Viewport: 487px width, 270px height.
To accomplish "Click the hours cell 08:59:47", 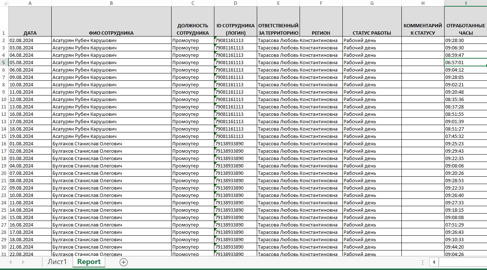I will coord(466,55).
